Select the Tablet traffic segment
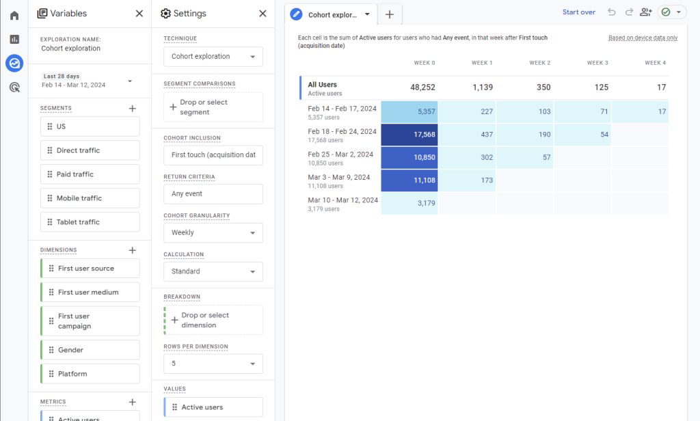 point(90,222)
